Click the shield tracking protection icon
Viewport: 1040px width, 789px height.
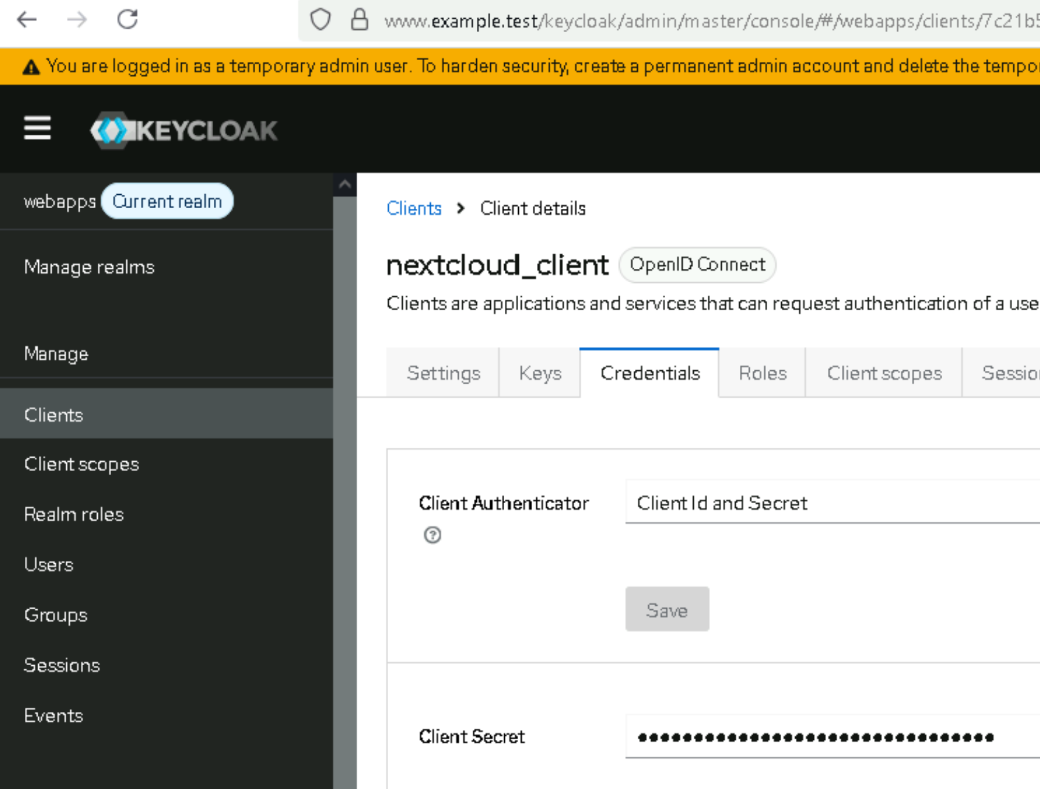320,20
